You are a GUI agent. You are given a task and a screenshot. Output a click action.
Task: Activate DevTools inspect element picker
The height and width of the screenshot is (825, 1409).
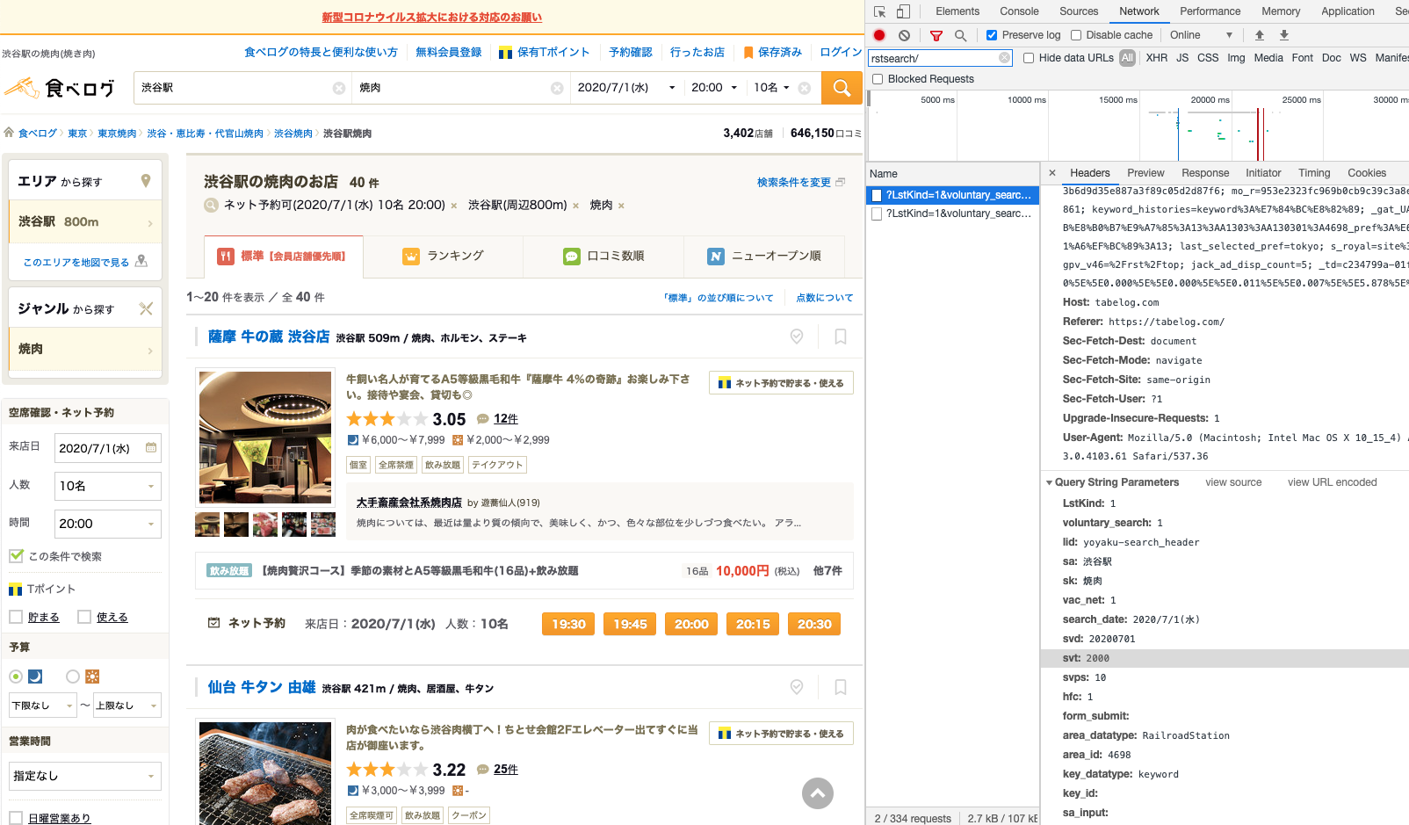[879, 11]
